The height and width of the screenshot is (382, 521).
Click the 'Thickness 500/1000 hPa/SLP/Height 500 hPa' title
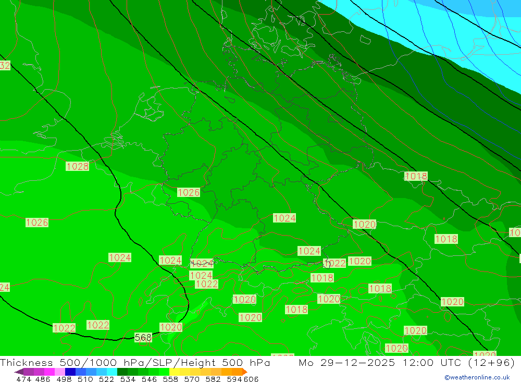click(135, 362)
